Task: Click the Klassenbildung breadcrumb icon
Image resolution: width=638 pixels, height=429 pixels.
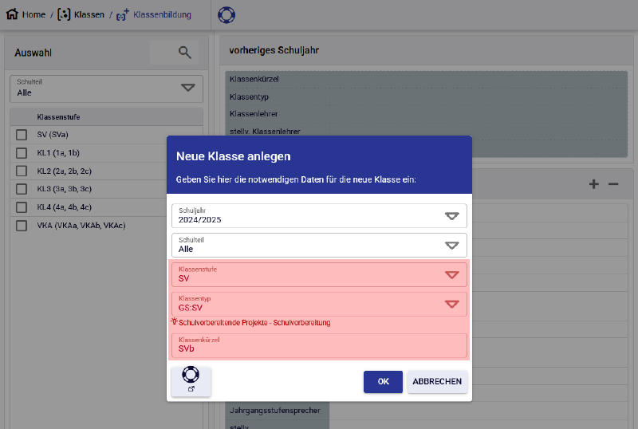Action: pos(123,14)
